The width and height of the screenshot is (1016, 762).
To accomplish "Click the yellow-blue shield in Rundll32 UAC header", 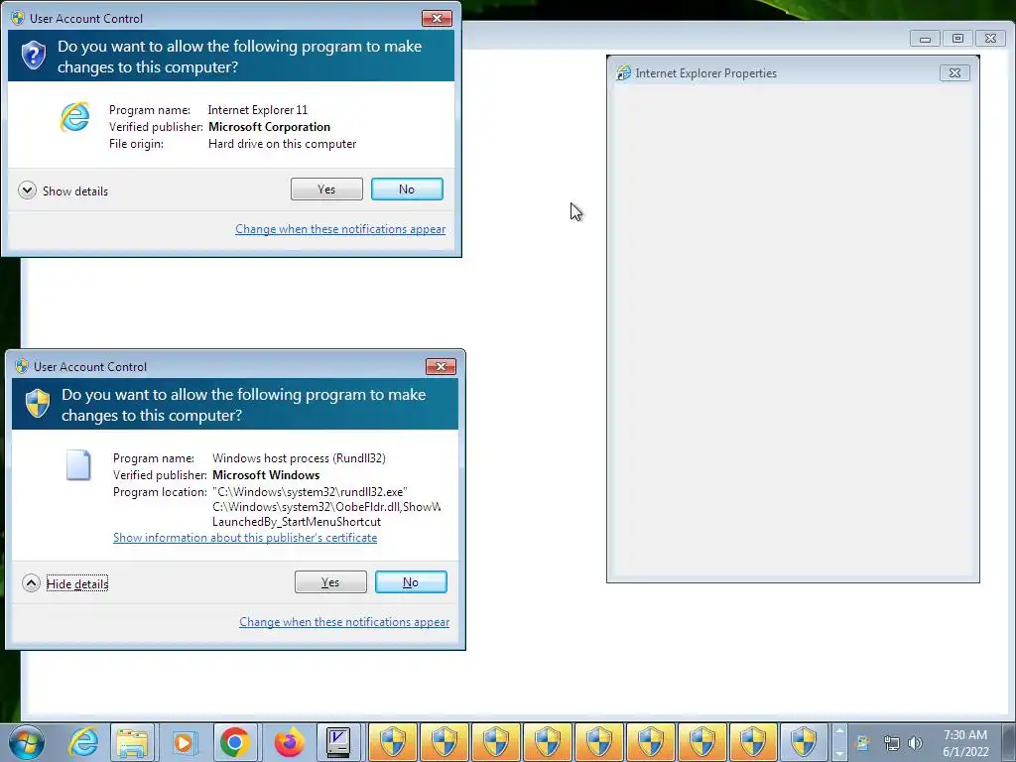I will tap(38, 403).
